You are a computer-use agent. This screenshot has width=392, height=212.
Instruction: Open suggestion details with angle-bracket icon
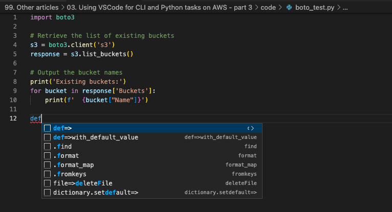pyautogui.click(x=250, y=128)
